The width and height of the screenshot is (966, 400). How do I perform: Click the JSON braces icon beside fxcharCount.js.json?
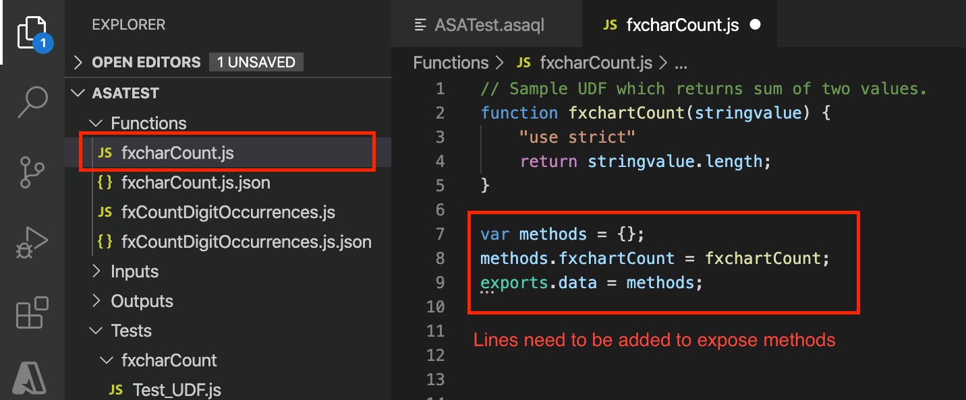coord(106,182)
